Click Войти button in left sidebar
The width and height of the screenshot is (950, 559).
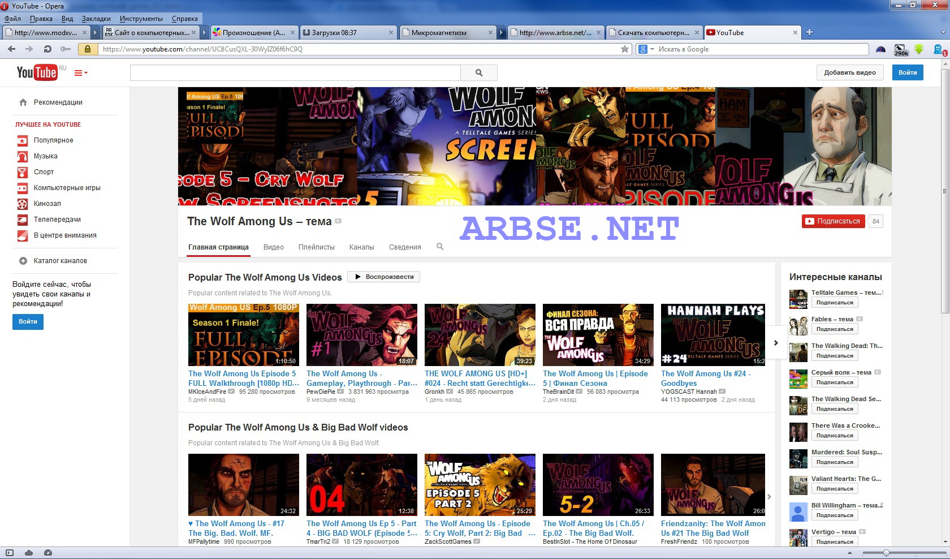28,321
